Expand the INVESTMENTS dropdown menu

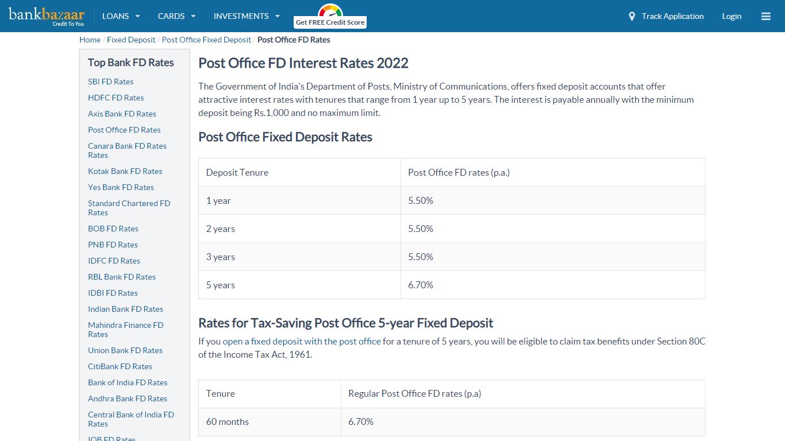247,16
